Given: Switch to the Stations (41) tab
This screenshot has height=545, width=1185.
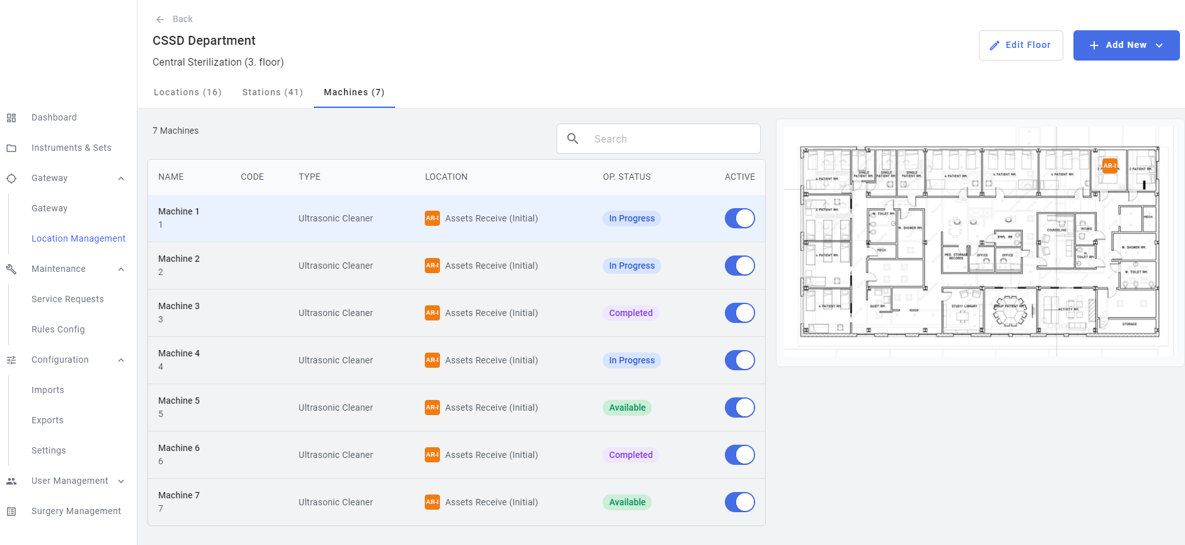Looking at the screenshot, I should (x=273, y=92).
